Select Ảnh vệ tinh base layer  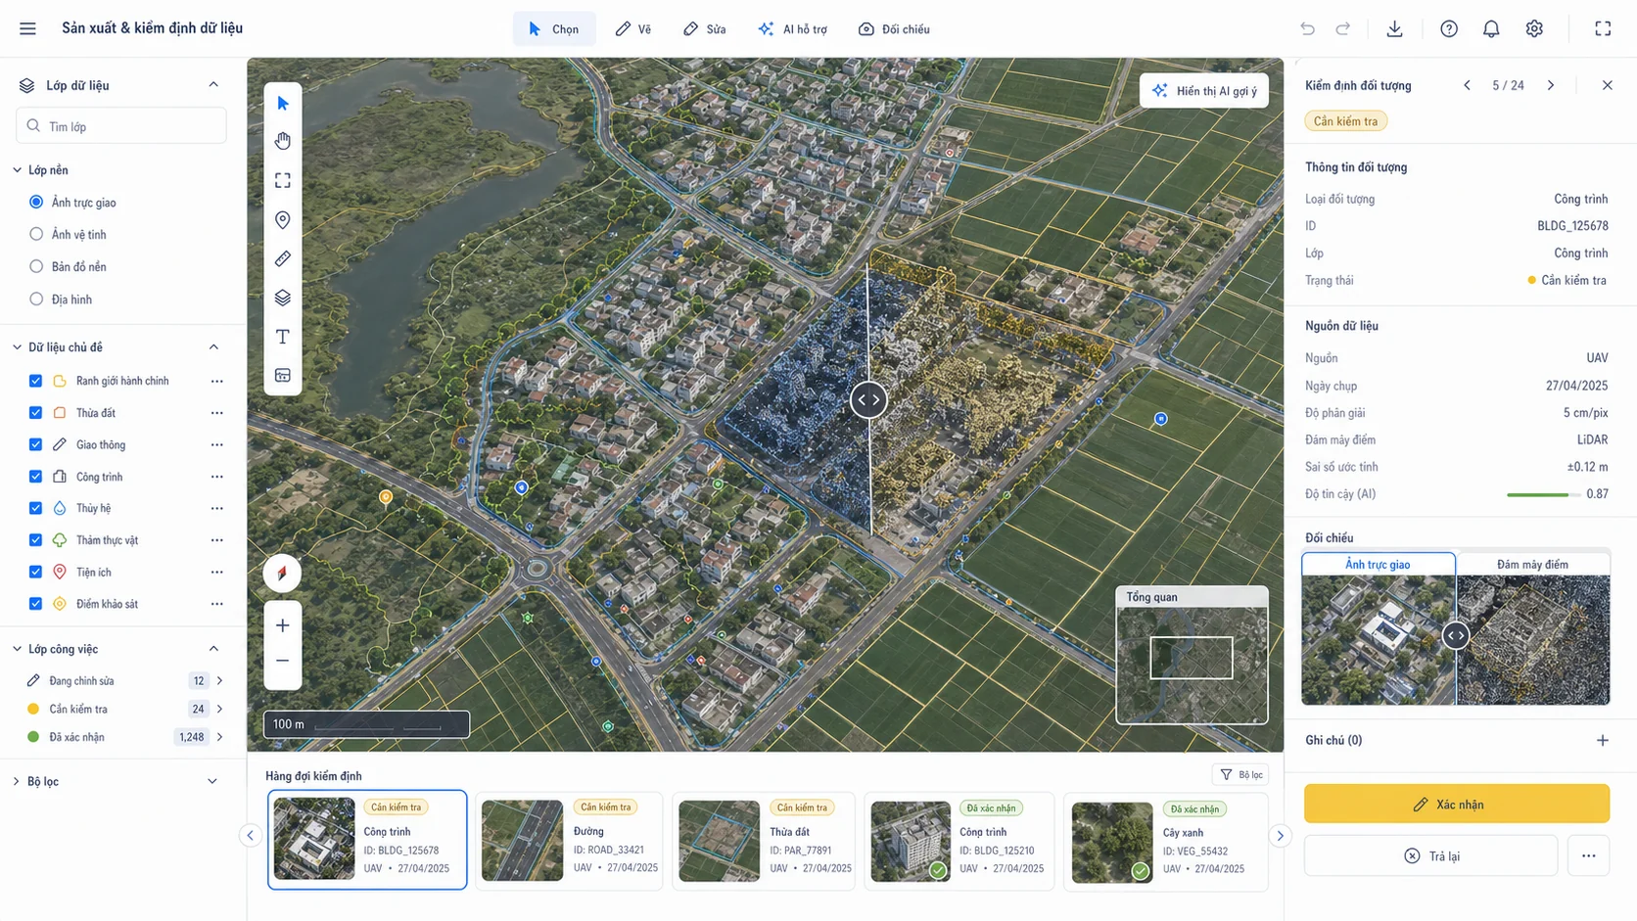pos(36,234)
